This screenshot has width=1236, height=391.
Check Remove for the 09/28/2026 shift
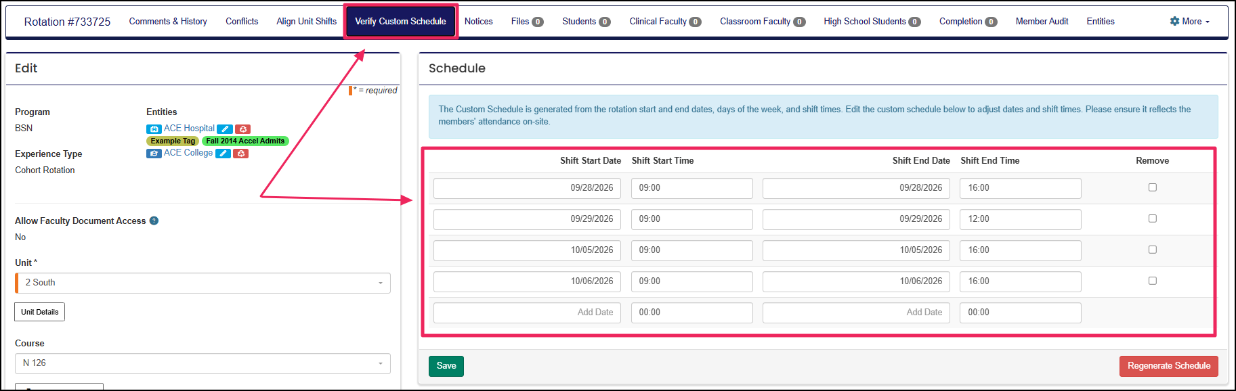point(1153,187)
